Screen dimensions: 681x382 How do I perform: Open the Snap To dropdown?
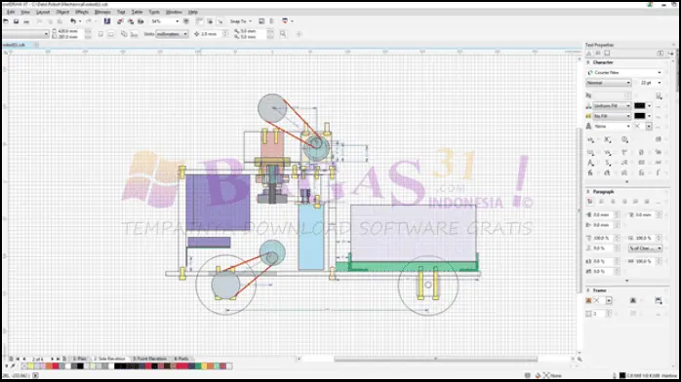point(240,21)
